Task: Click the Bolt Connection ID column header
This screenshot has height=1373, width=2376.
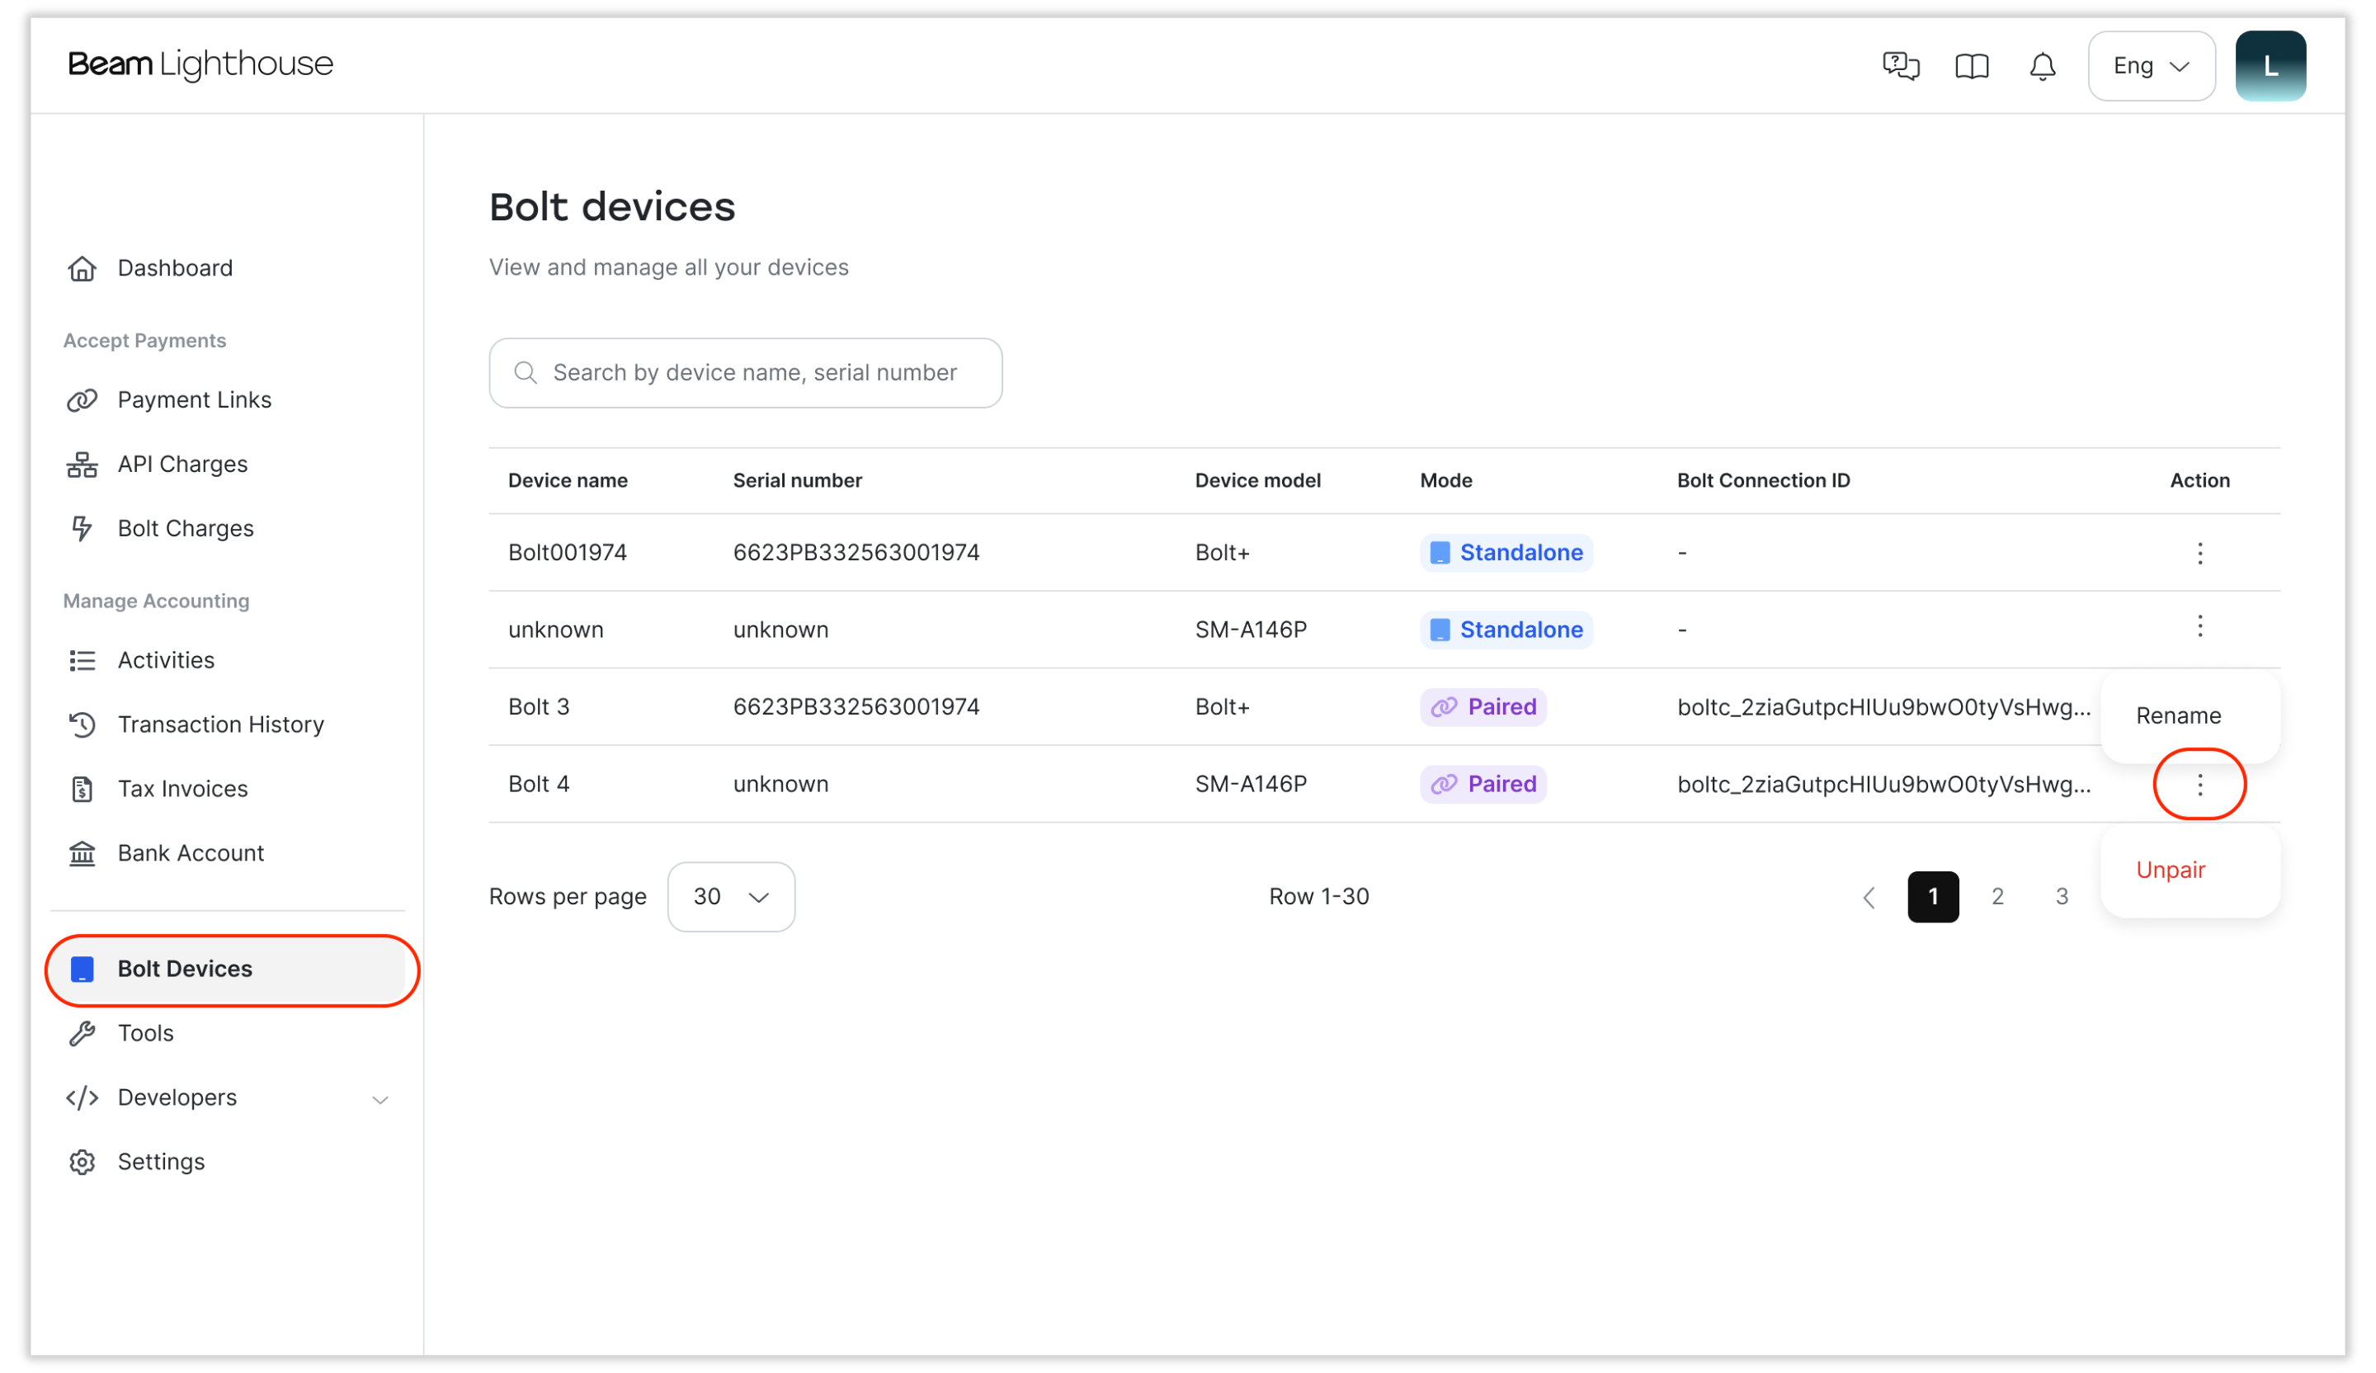Action: pyautogui.click(x=1763, y=480)
